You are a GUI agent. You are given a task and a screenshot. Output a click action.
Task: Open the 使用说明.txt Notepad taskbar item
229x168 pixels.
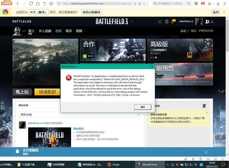[x=90, y=165]
